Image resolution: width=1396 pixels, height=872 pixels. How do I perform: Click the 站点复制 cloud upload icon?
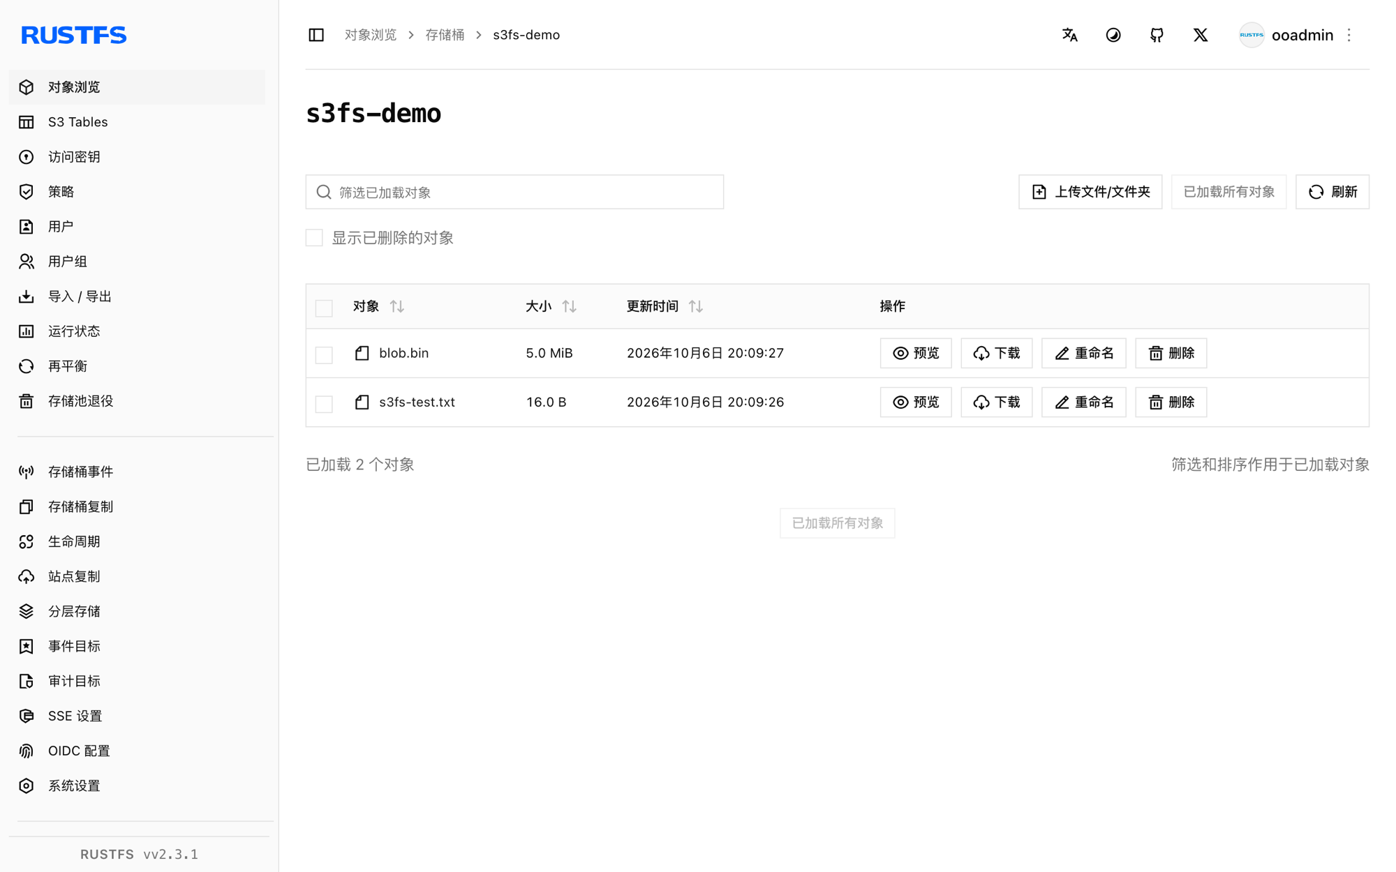coord(27,577)
